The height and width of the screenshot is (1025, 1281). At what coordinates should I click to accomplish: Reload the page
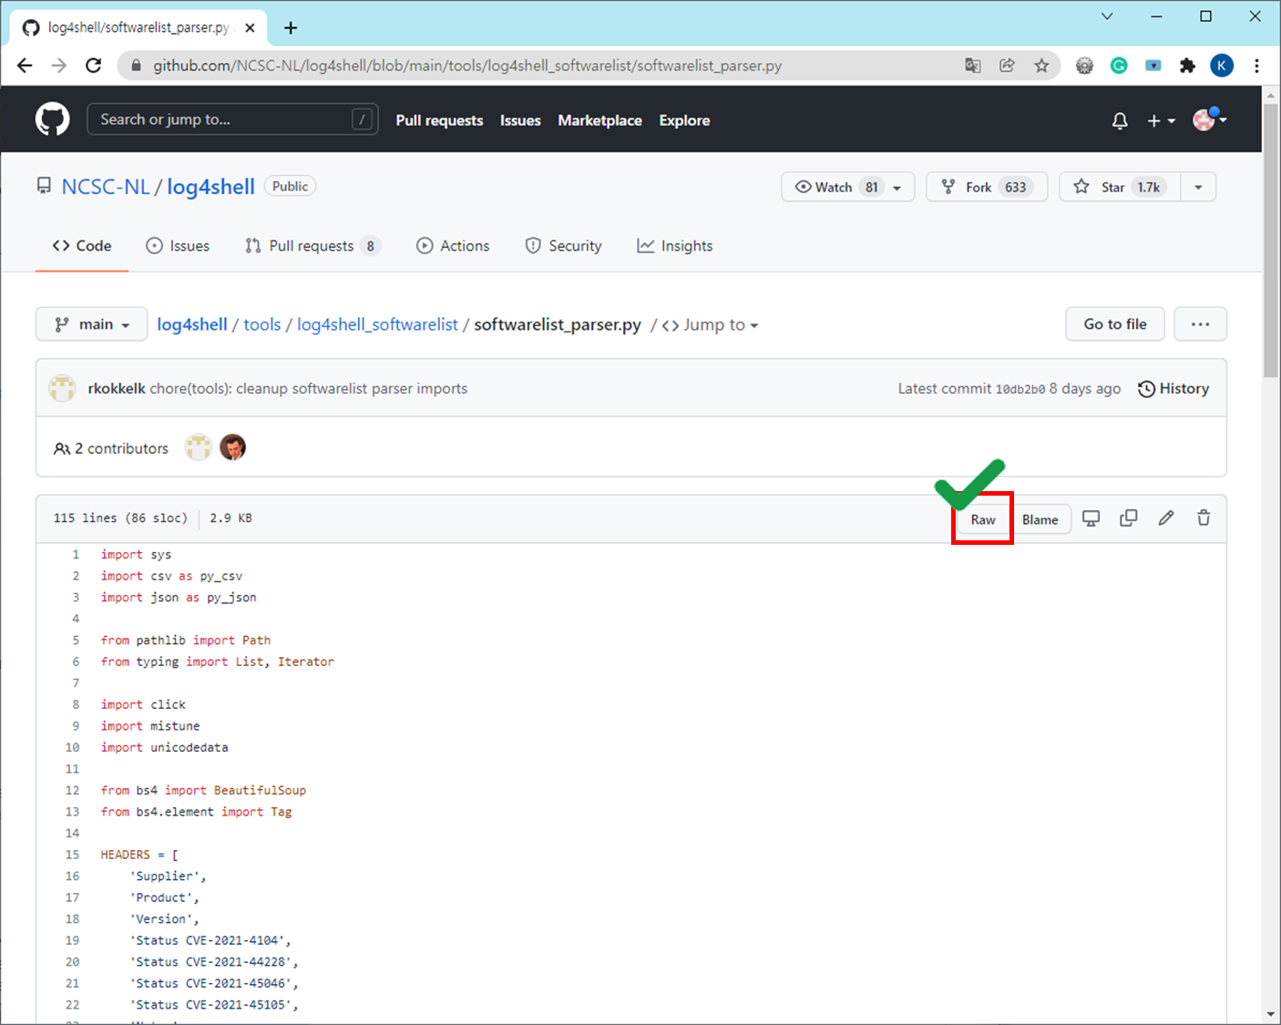tap(93, 66)
